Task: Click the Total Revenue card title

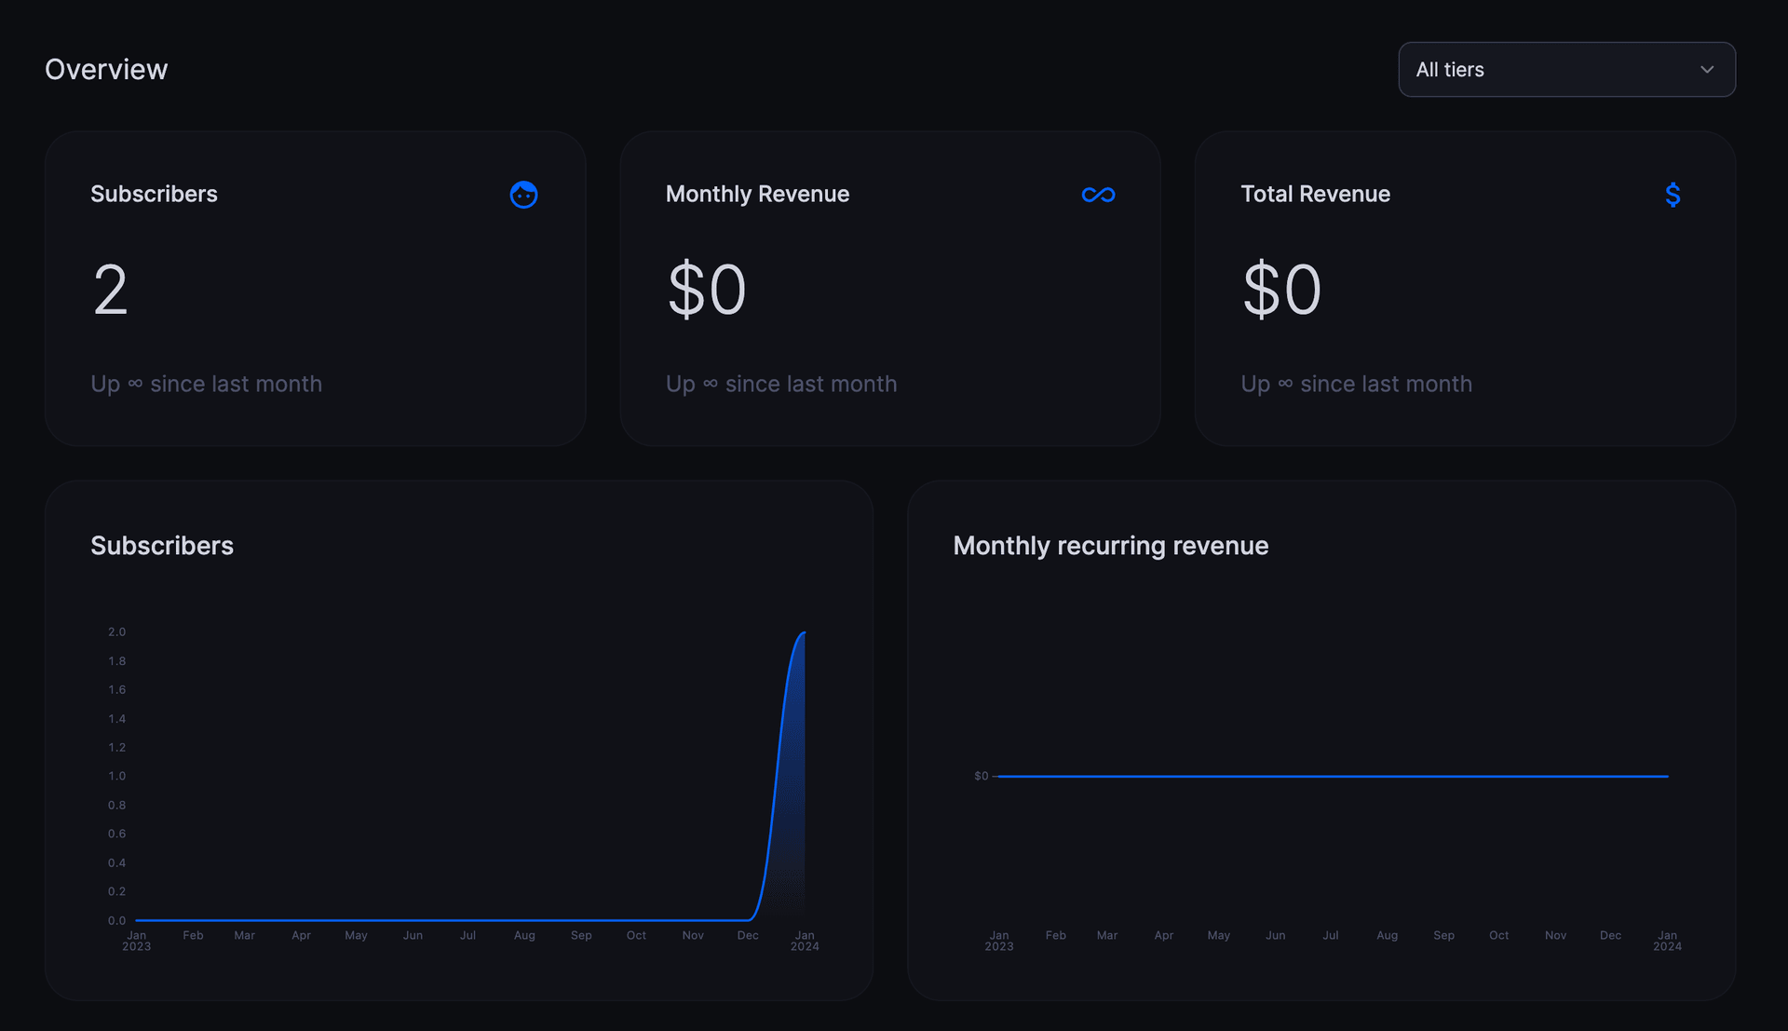Action: click(1315, 194)
